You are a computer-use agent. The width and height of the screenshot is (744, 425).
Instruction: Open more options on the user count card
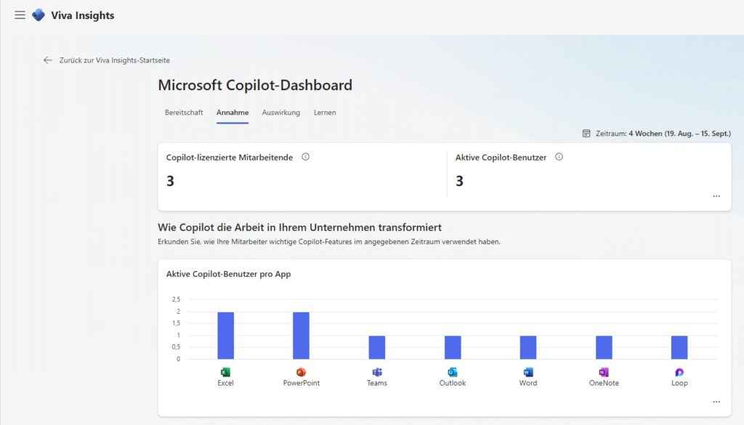pos(716,196)
